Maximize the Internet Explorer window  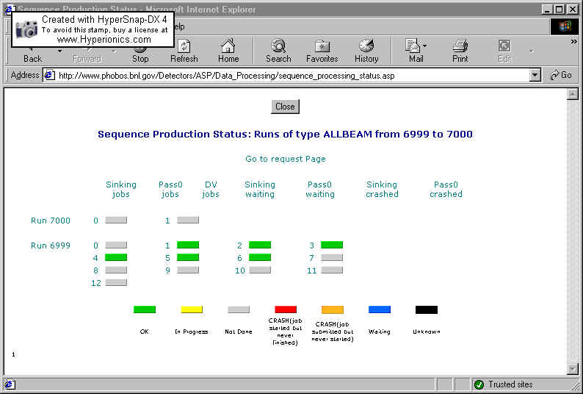pos(559,10)
